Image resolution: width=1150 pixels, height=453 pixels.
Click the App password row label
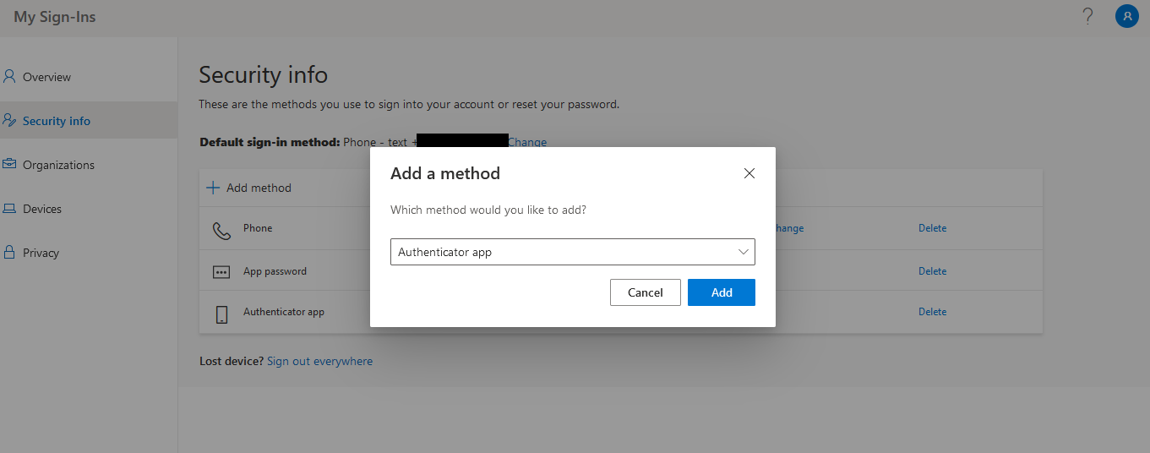click(x=275, y=271)
